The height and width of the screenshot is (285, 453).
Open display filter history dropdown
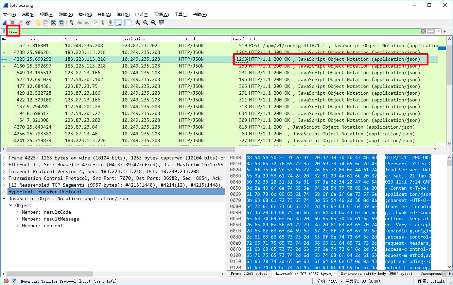439,31
